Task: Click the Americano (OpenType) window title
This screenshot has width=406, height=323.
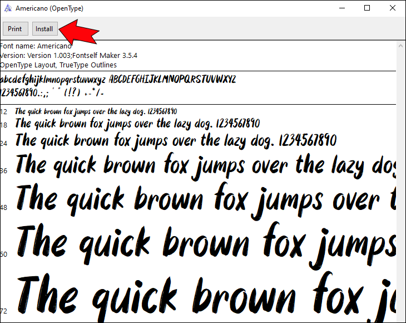Action: point(49,8)
